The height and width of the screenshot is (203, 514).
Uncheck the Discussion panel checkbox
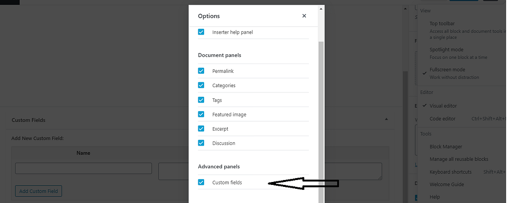201,143
